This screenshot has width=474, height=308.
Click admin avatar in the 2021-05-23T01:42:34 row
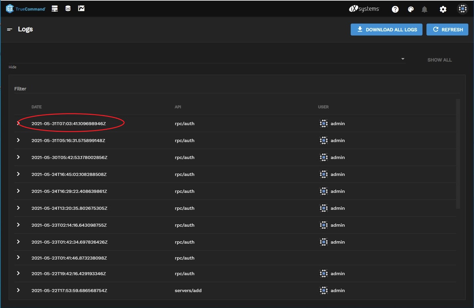(x=324, y=242)
